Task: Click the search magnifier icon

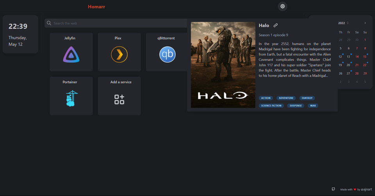Action: (x=49, y=23)
